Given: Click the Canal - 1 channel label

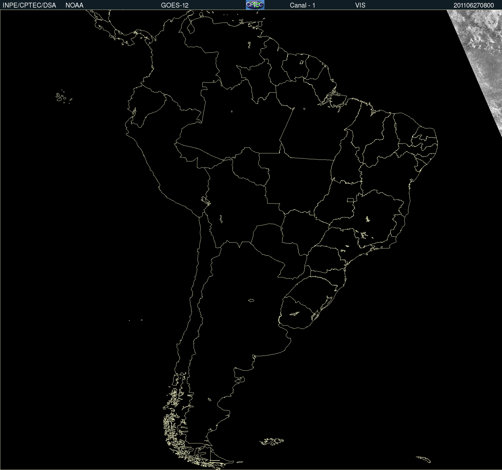Looking at the screenshot, I should coord(302,5).
